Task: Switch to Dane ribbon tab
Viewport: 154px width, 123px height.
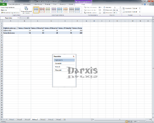Action: 55,4
